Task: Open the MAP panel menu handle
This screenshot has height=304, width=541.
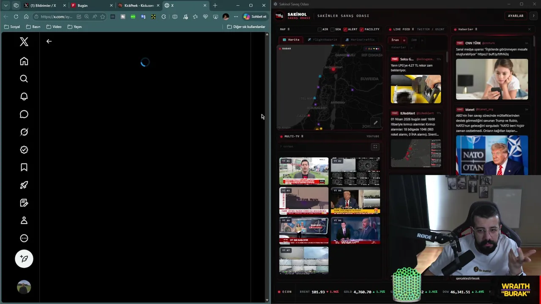Action: point(289,30)
